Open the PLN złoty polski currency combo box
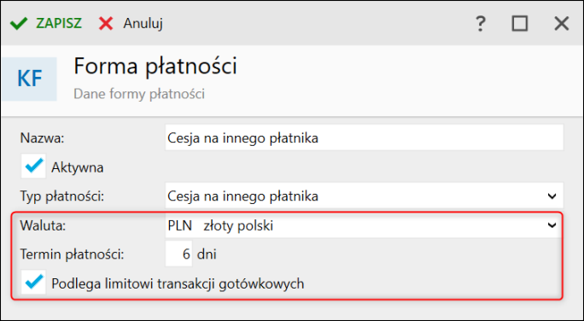The width and height of the screenshot is (584, 321). click(x=364, y=225)
